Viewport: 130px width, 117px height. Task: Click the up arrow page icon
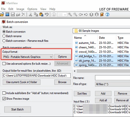[91, 15]
